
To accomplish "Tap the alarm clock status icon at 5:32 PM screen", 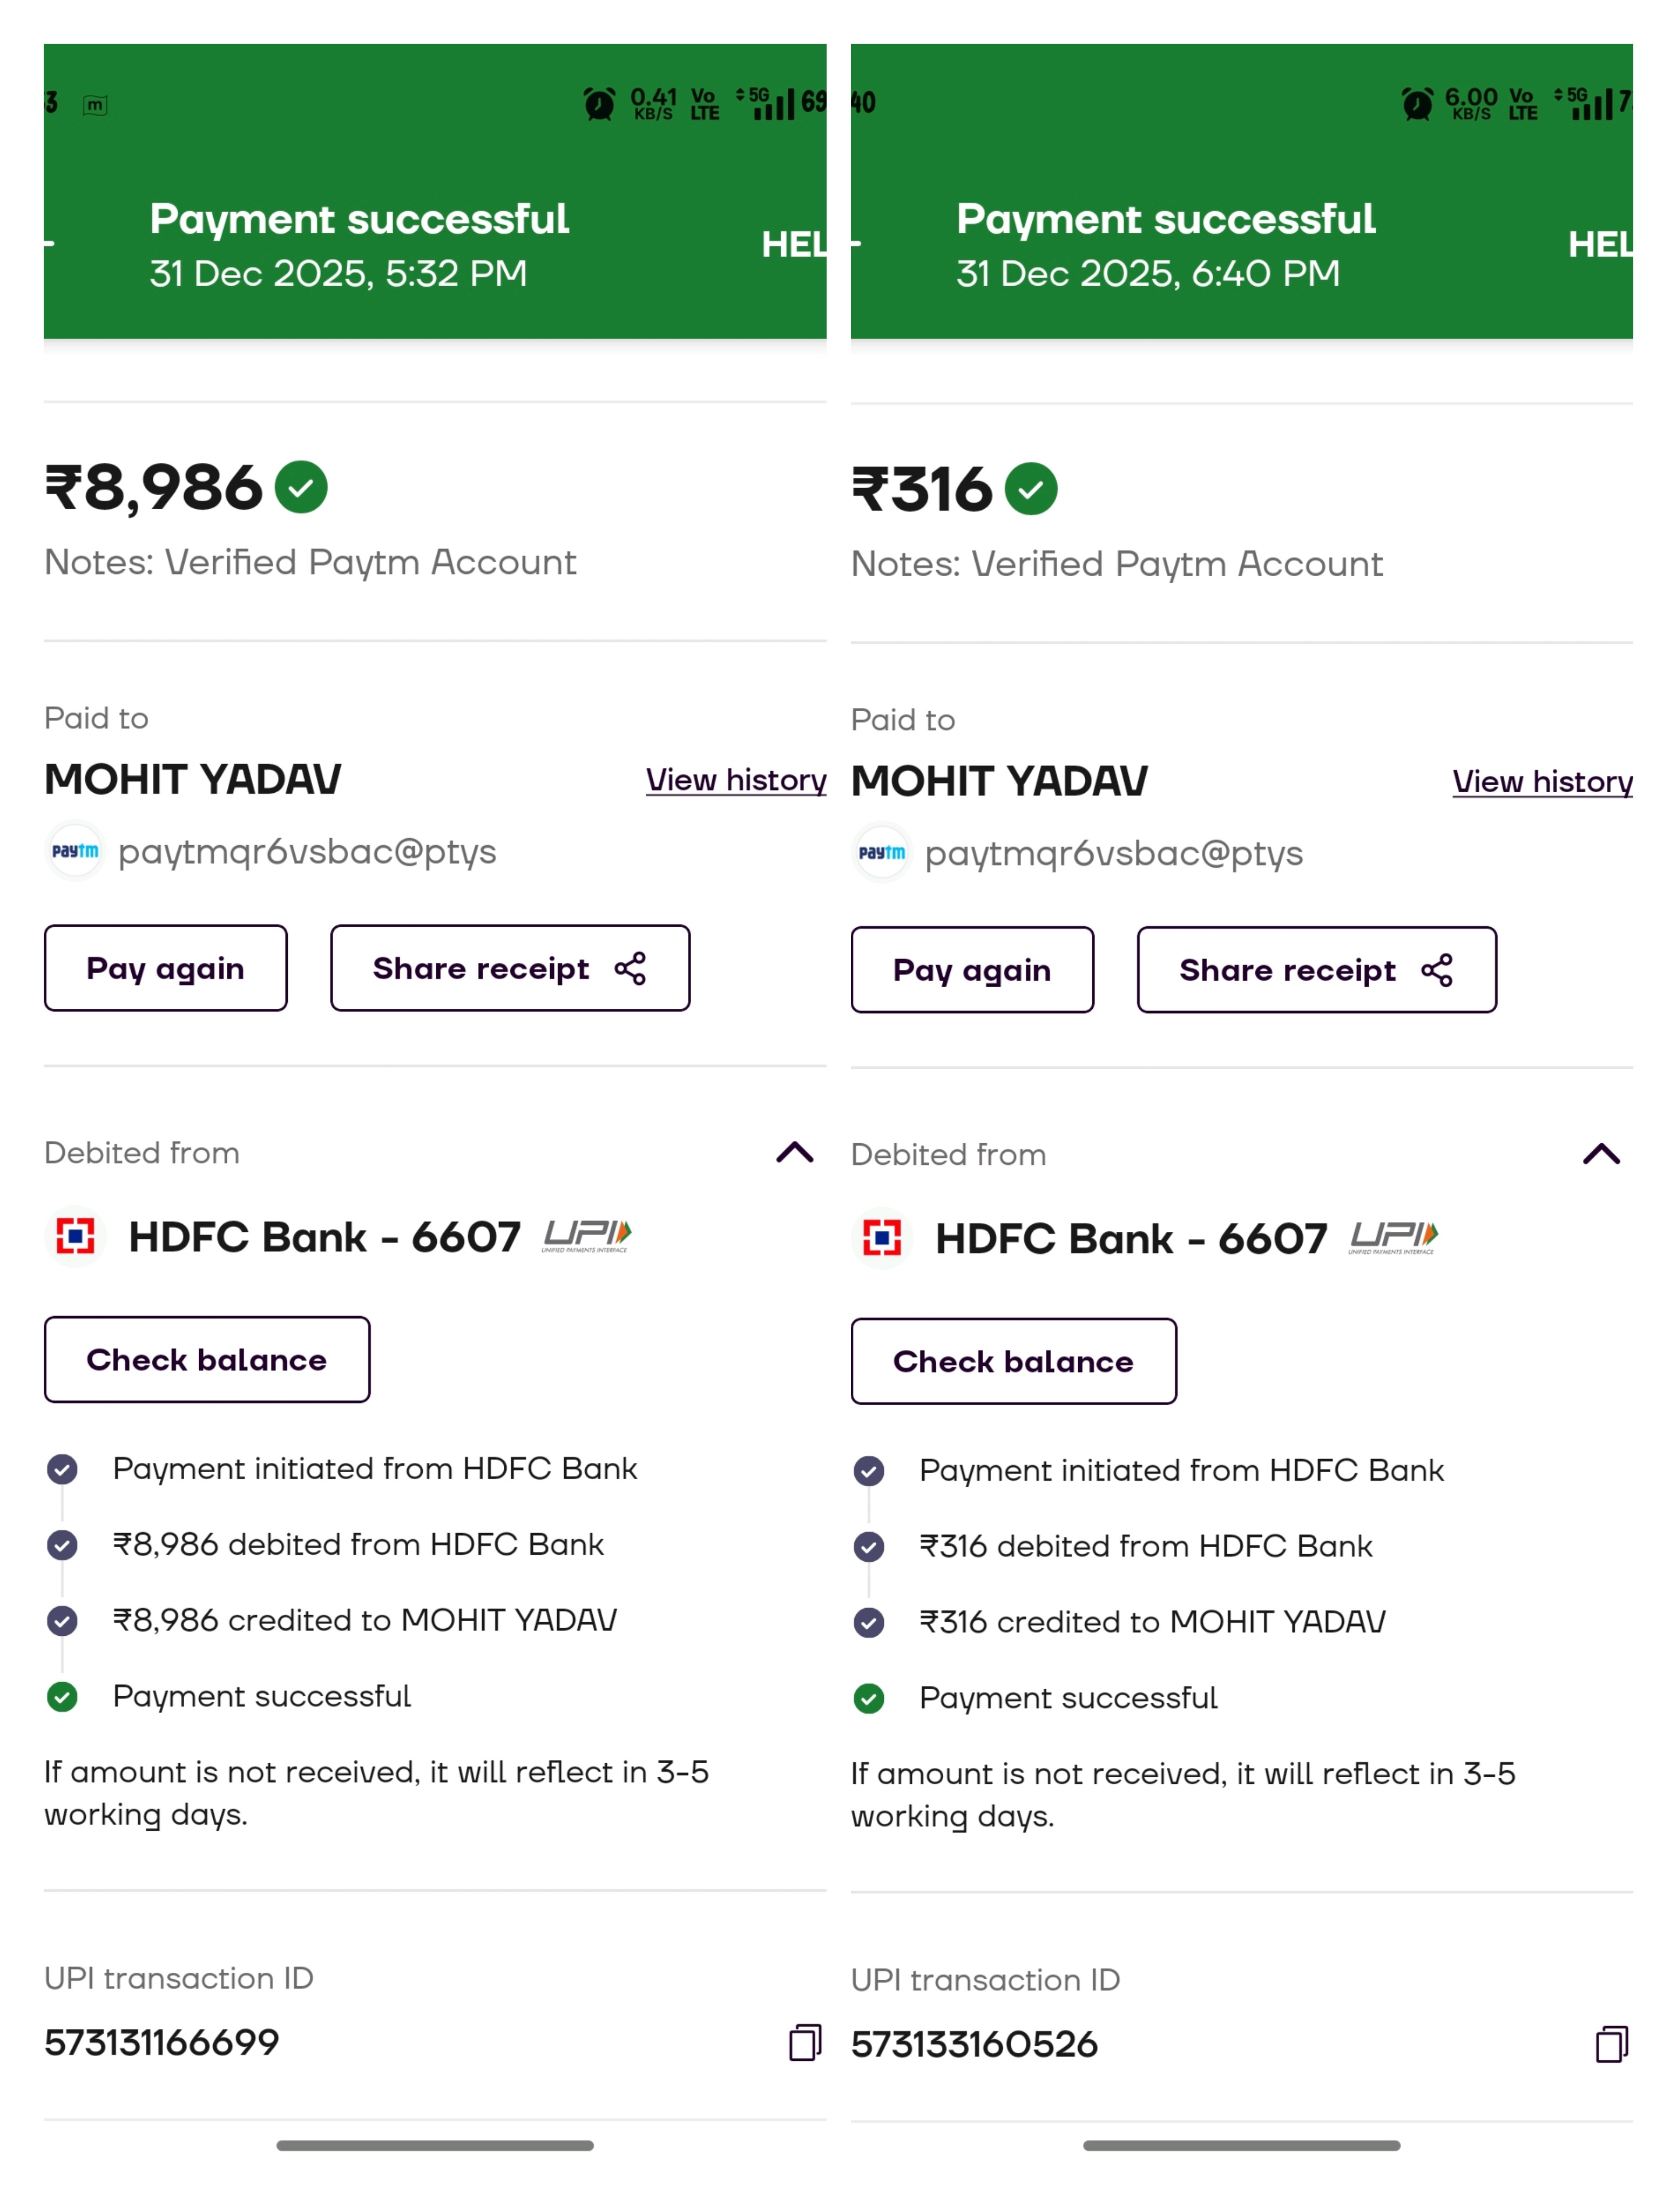I will click(x=599, y=103).
